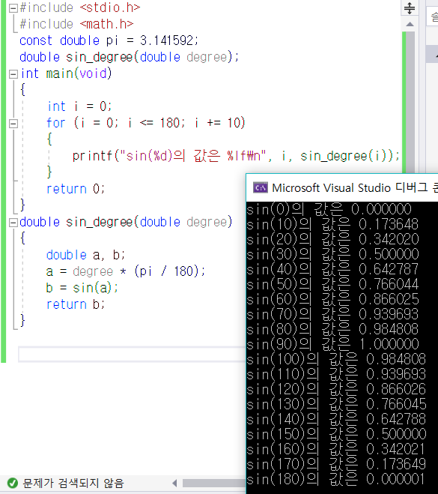This screenshot has height=494, width=438.
Task: Click on 'const double pi = 3.141592;' line
Action: [x=109, y=40]
